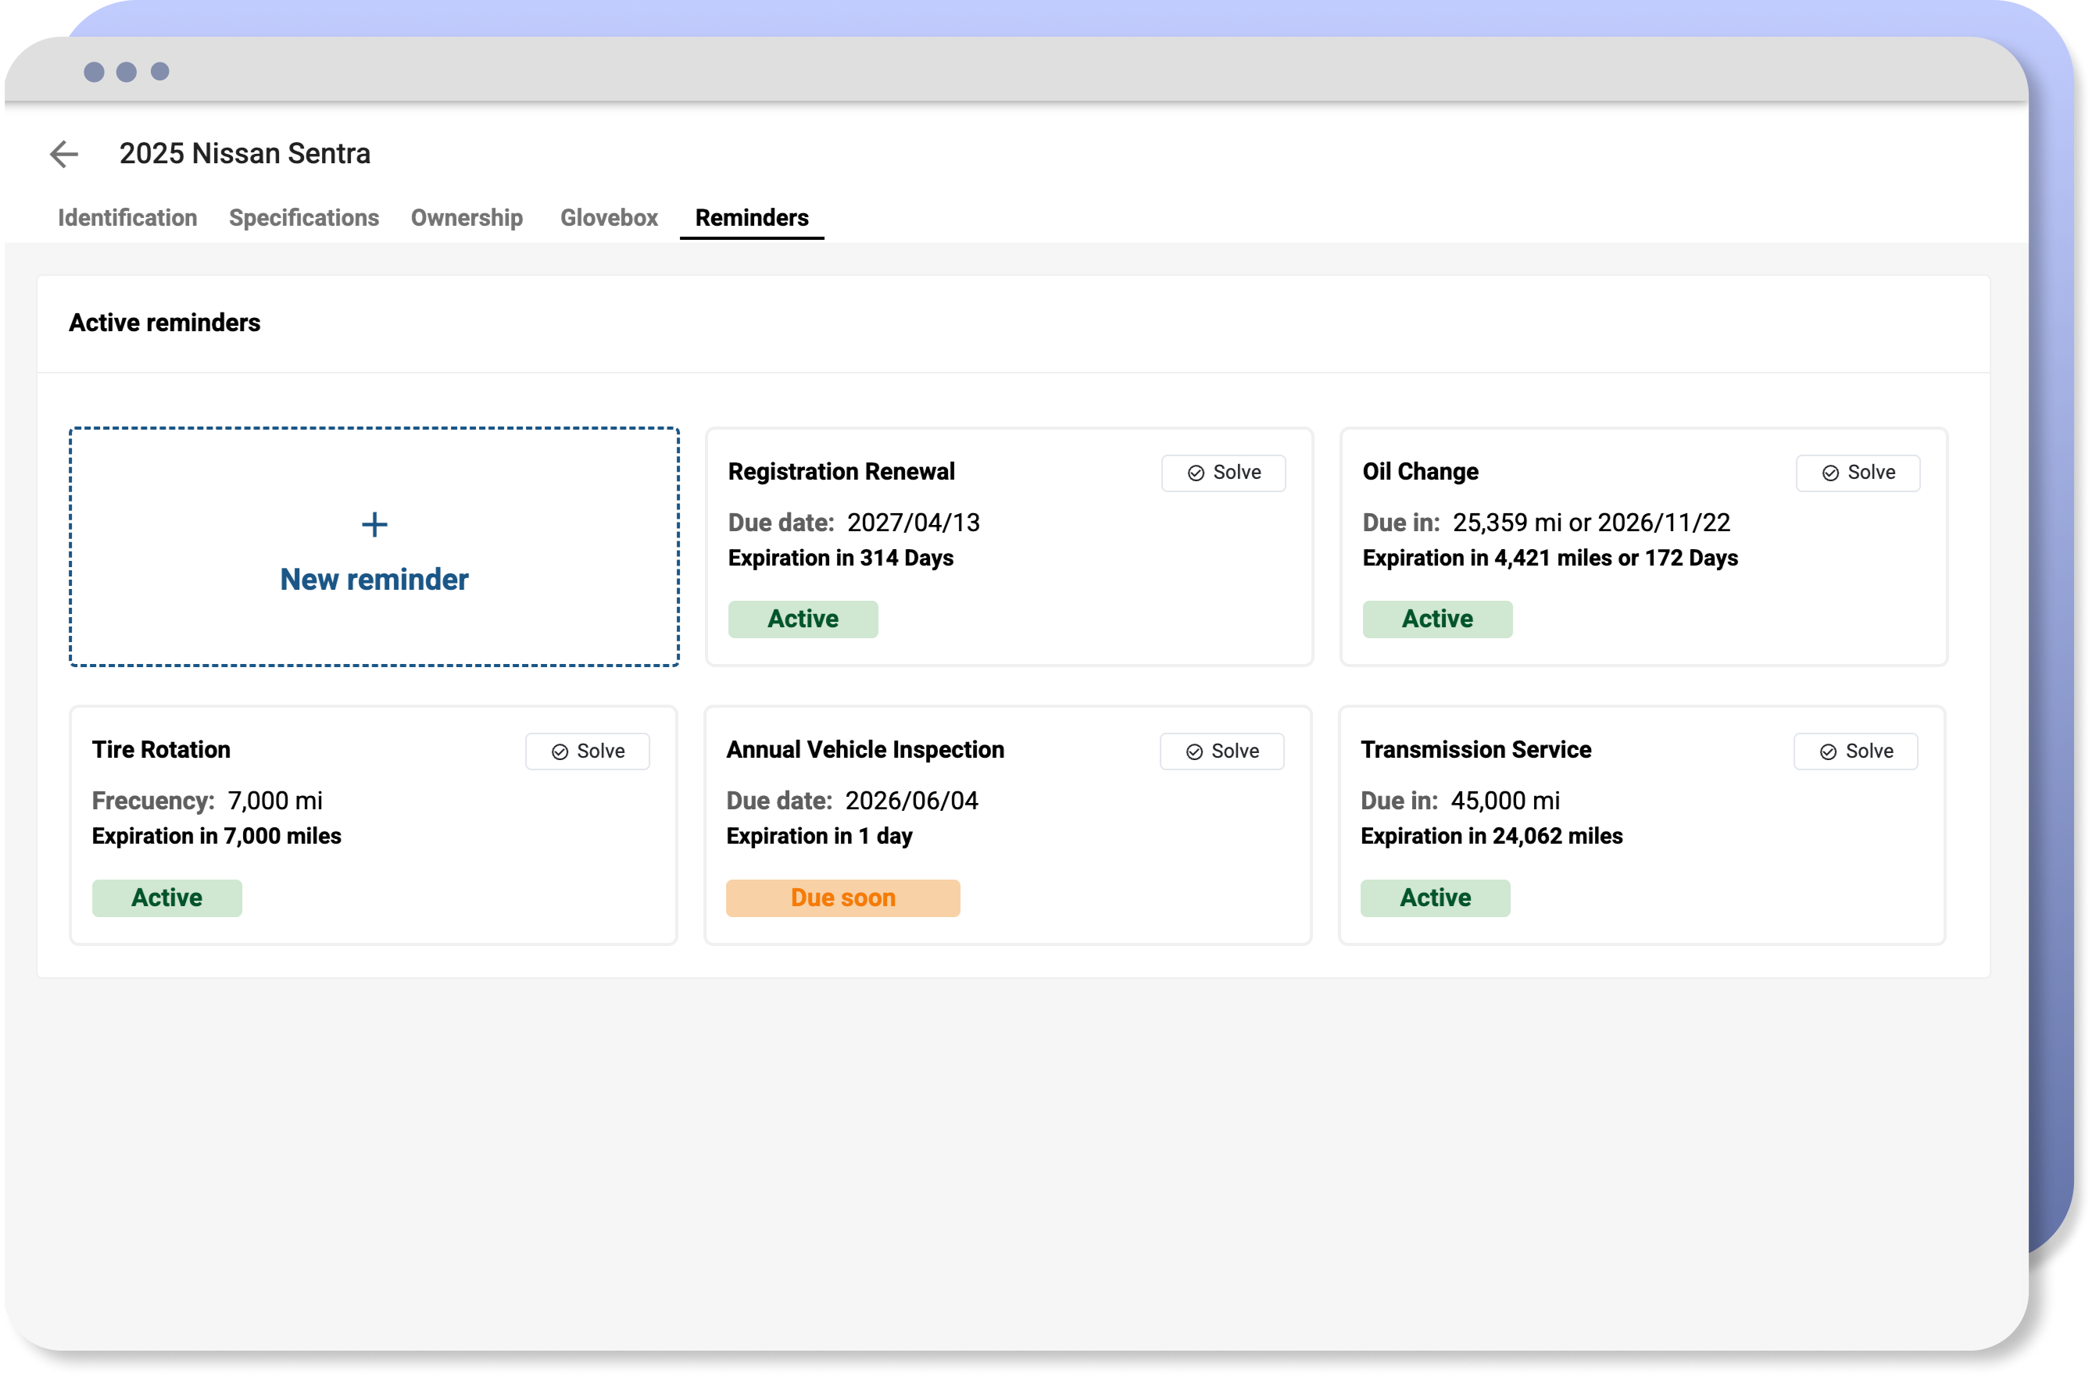2092x1378 pixels.
Task: Click the Annual Vehicle Inspection title
Action: [x=865, y=750]
